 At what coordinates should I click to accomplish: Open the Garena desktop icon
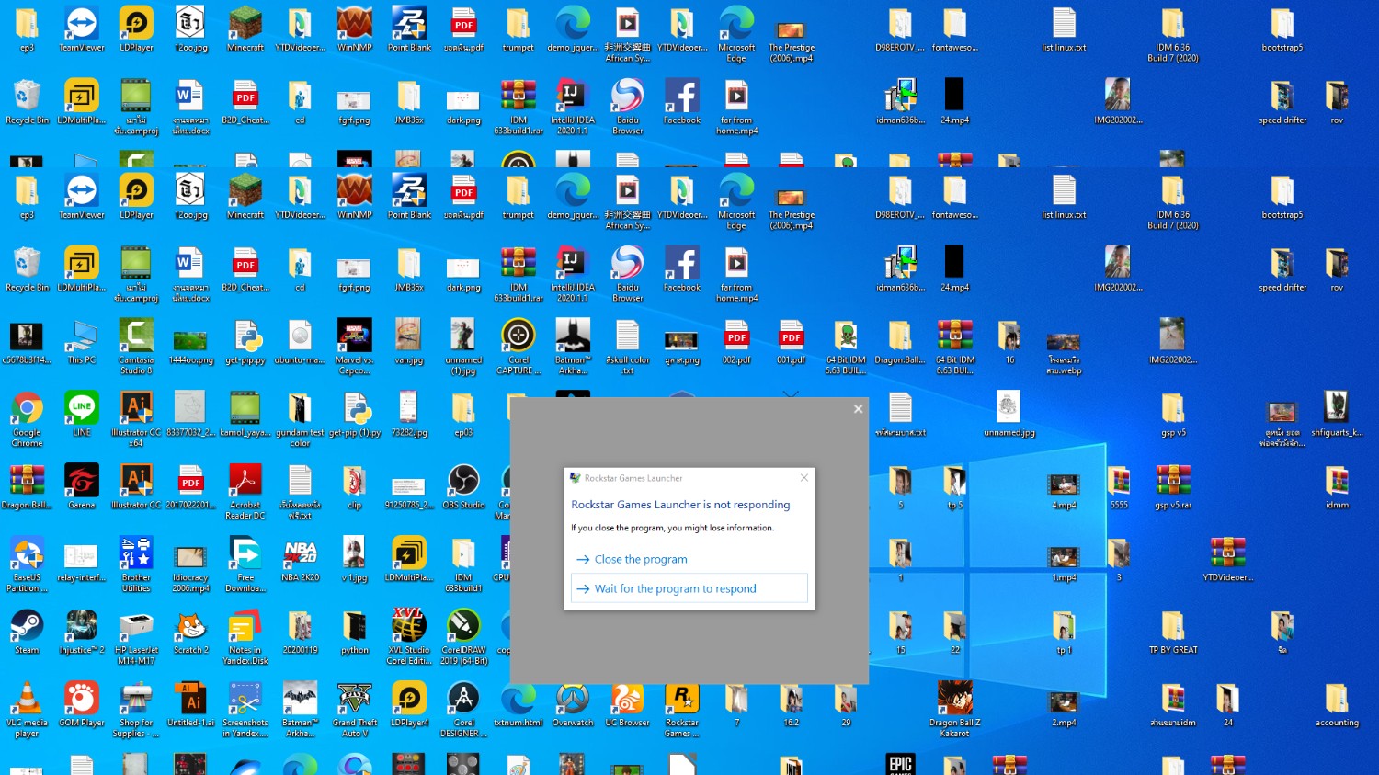click(82, 487)
